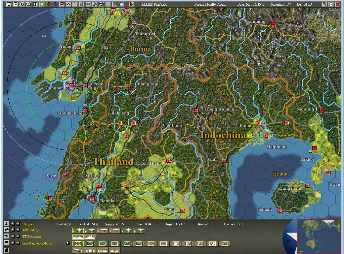
Task: Click left arrow beside TF 24
Action: click(x=13, y=236)
